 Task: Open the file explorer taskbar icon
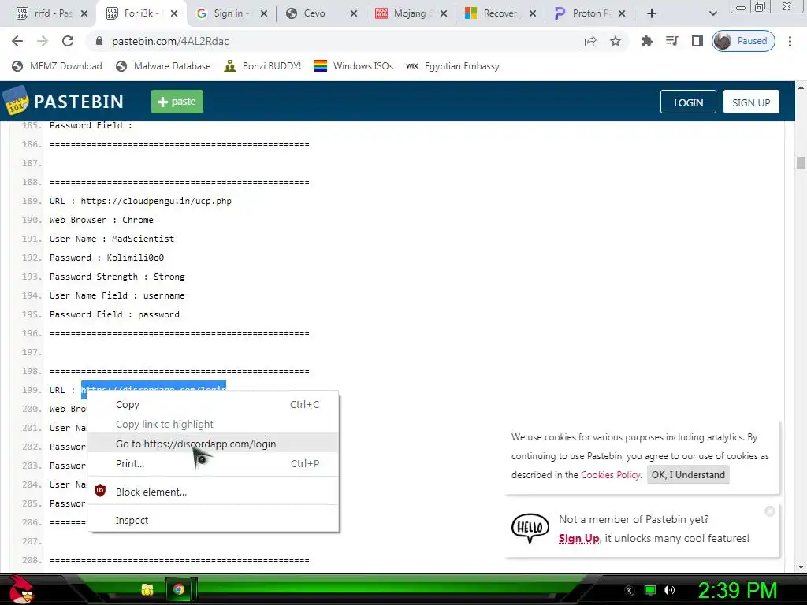tap(147, 589)
